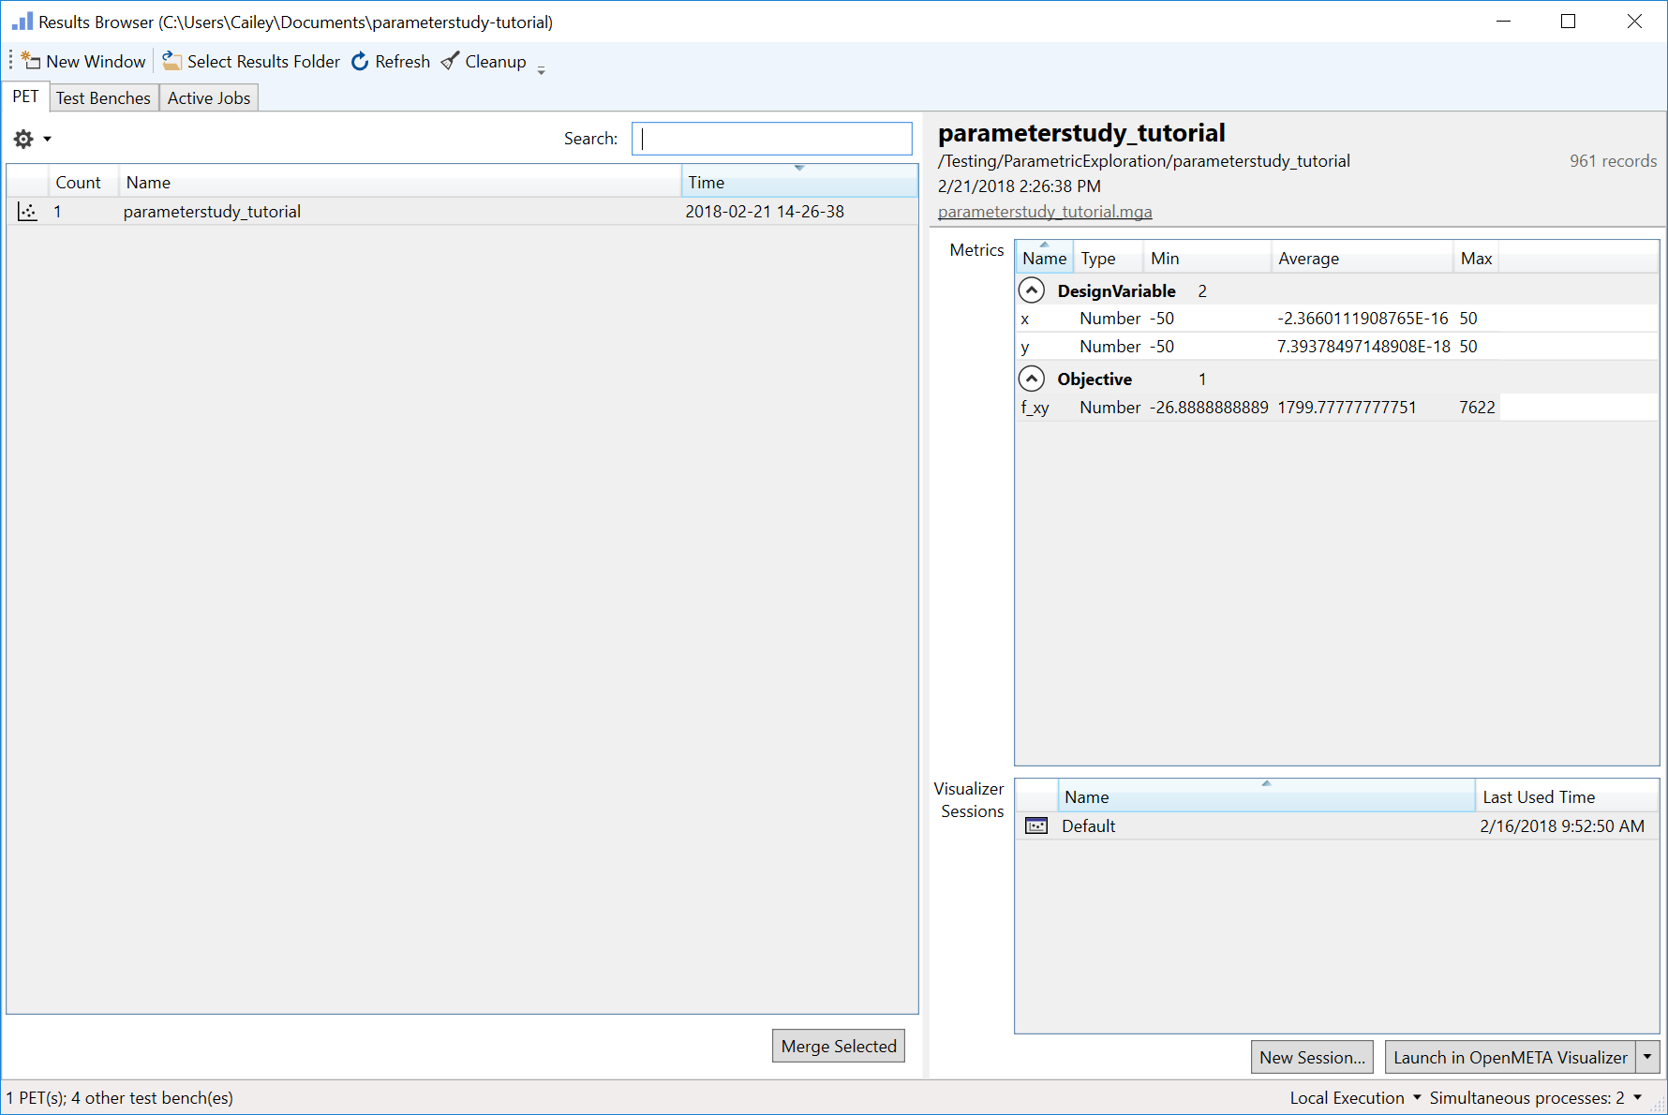Open toolbar overflow options arrow
The height and width of the screenshot is (1115, 1668).
coord(541,70)
